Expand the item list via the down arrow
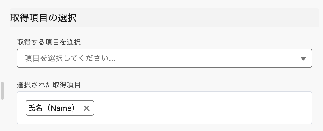 coord(303,59)
